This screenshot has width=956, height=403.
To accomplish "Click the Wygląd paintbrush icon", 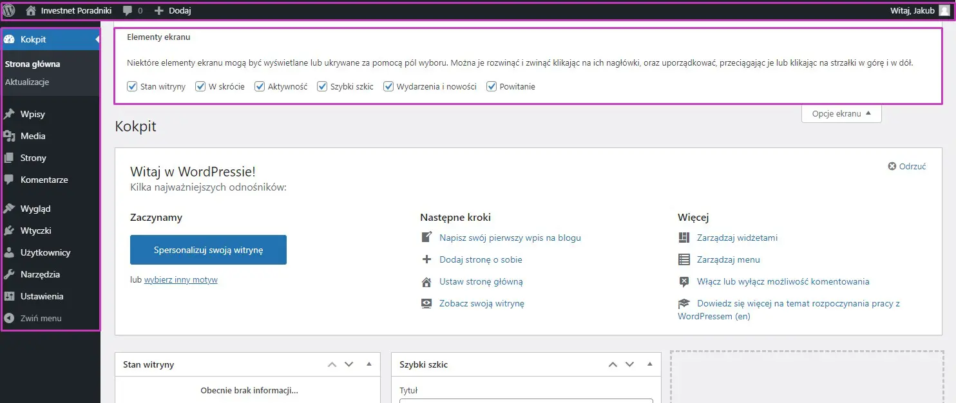I will (x=9, y=209).
